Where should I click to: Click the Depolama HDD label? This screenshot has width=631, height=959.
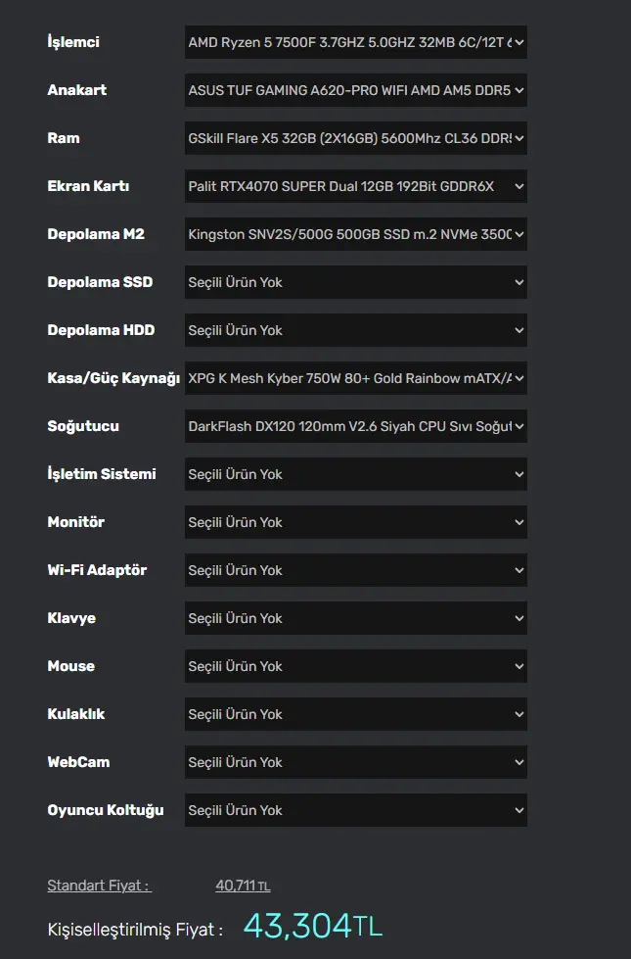101,330
